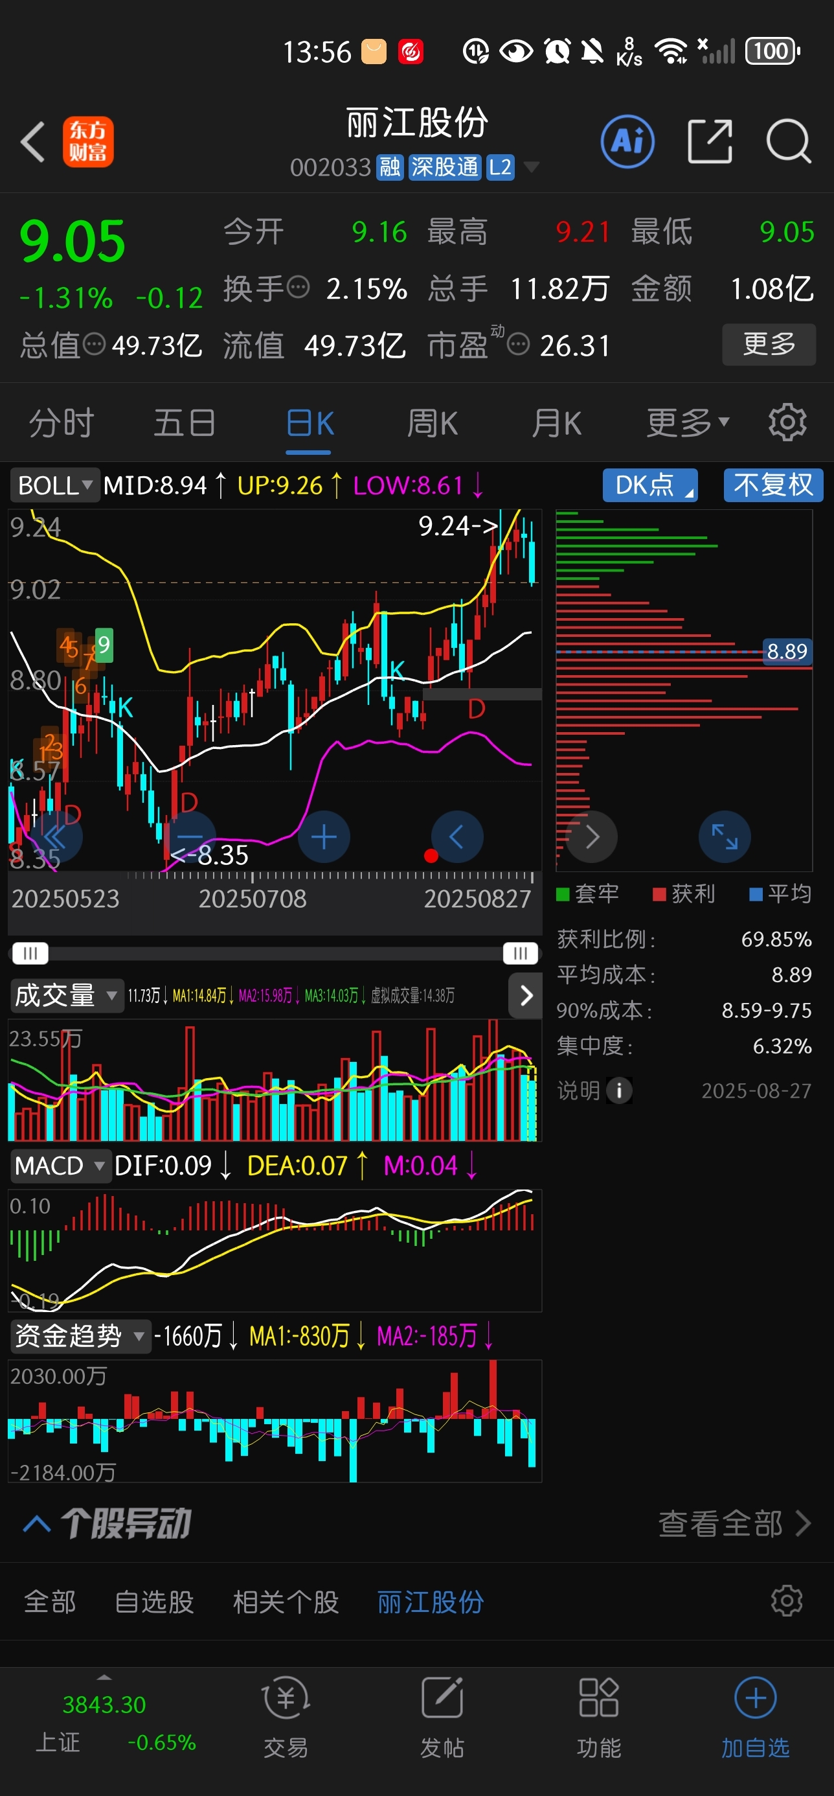Screen dimensions: 834x1796
Task: Open the 更多 chart period dropdown
Action: click(688, 422)
